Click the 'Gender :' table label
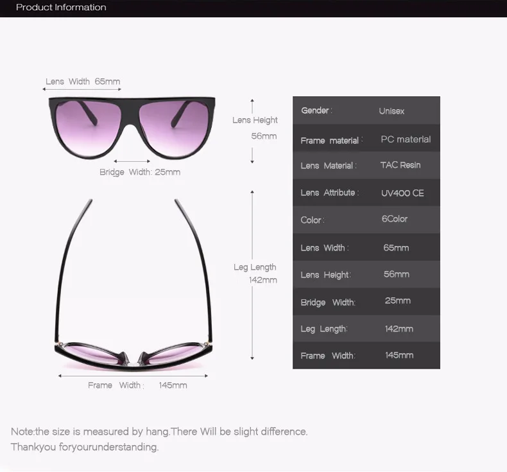The image size is (507, 472). tap(316, 110)
